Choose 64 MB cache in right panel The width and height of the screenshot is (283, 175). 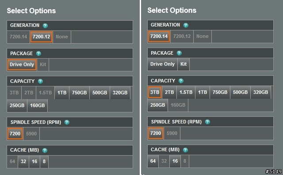pyautogui.click(x=153, y=161)
